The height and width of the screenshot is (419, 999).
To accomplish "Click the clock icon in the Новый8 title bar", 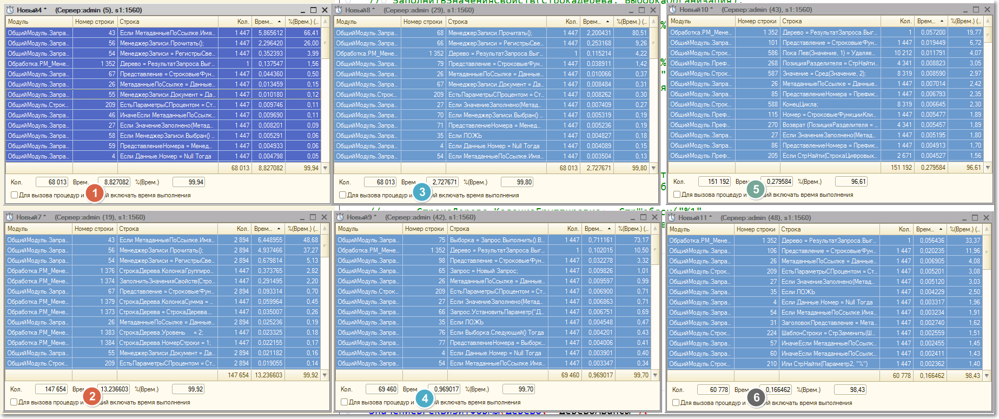I will tap(339, 10).
